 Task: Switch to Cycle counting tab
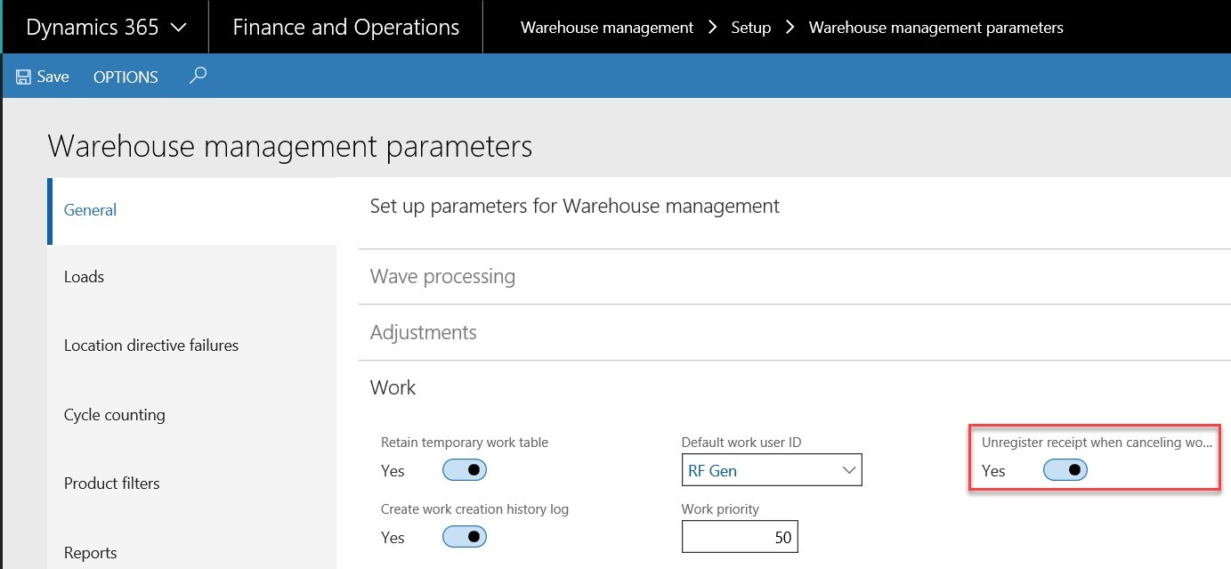point(192,415)
